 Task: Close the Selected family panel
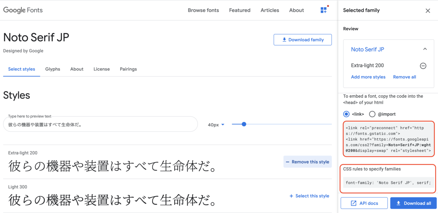(x=428, y=11)
